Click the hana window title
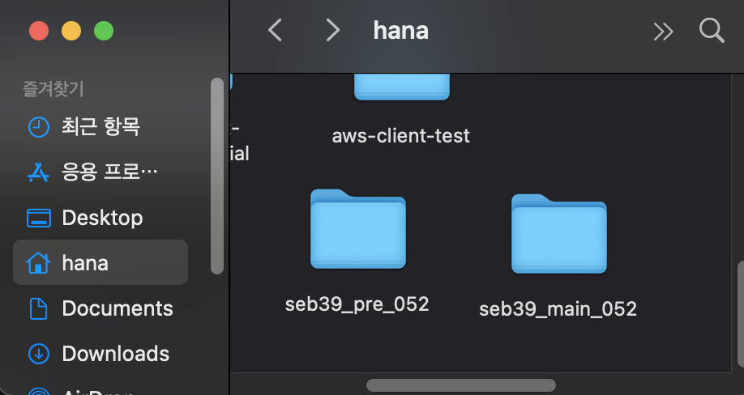 (x=401, y=31)
